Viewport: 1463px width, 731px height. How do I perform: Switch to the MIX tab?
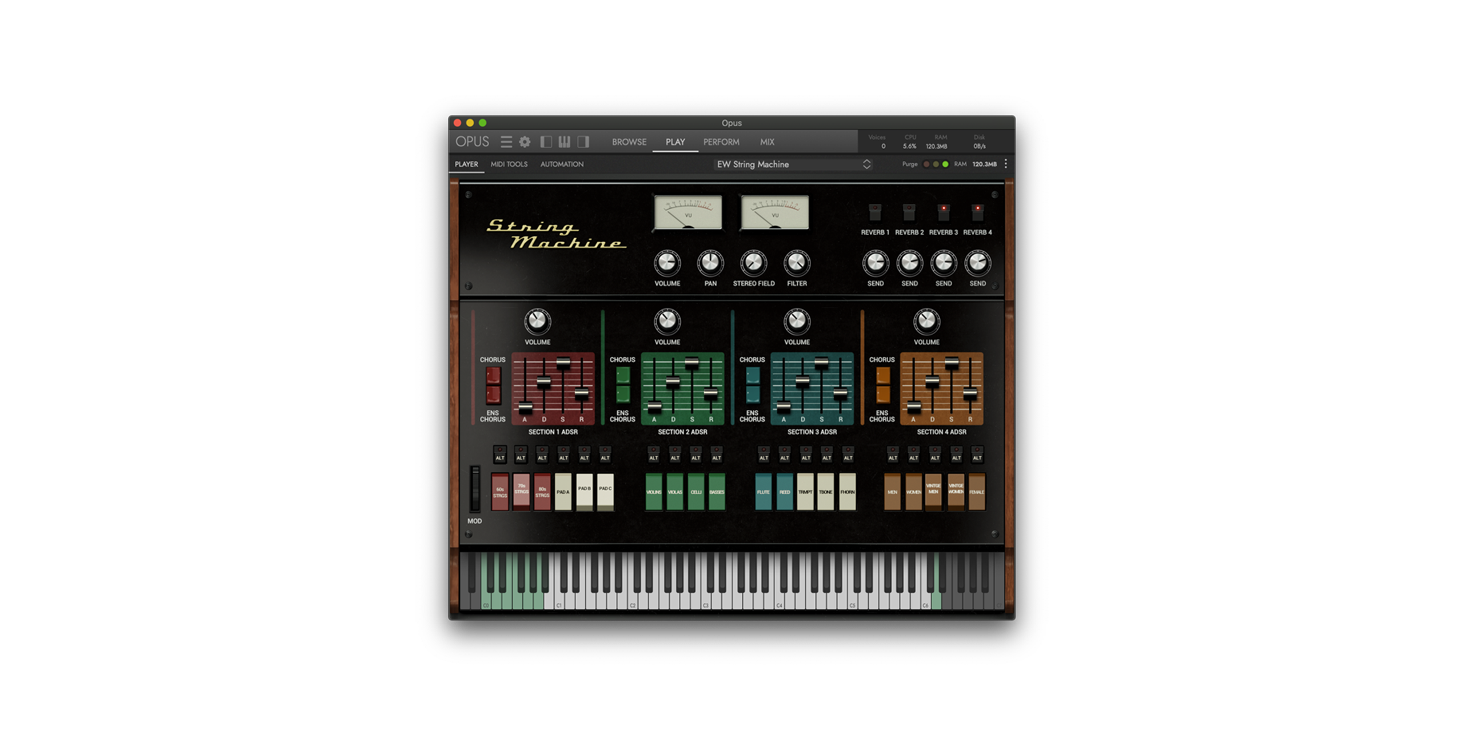click(767, 142)
